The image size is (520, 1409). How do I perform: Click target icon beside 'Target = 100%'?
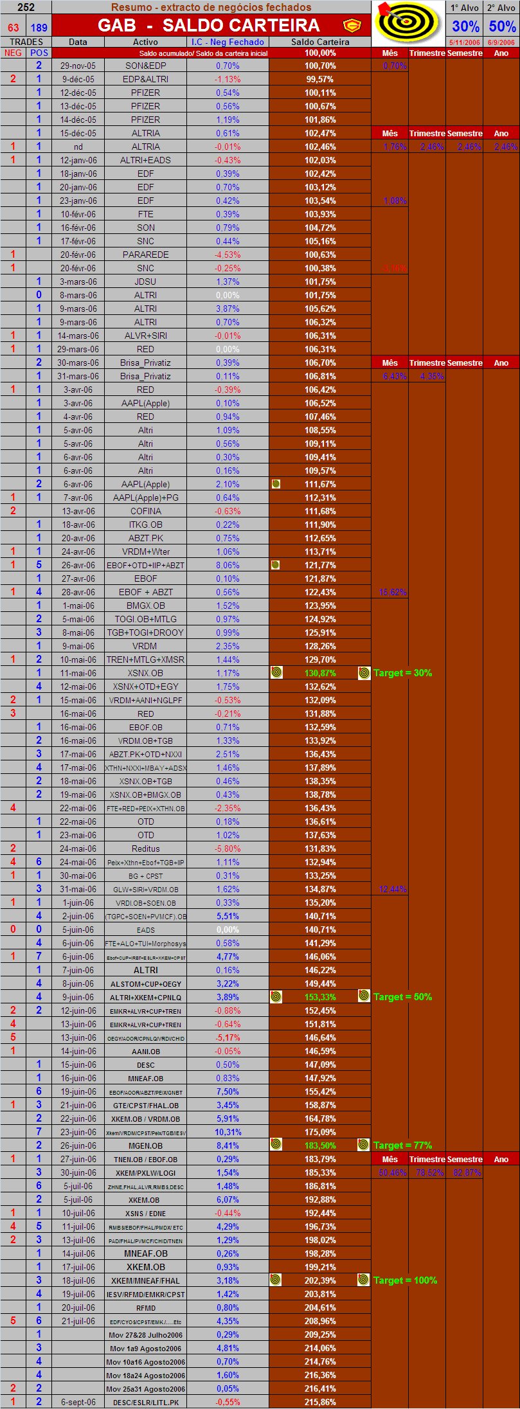(364, 1280)
